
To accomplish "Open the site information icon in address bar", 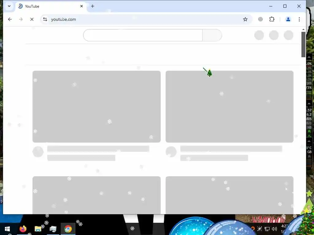I will click(45, 19).
